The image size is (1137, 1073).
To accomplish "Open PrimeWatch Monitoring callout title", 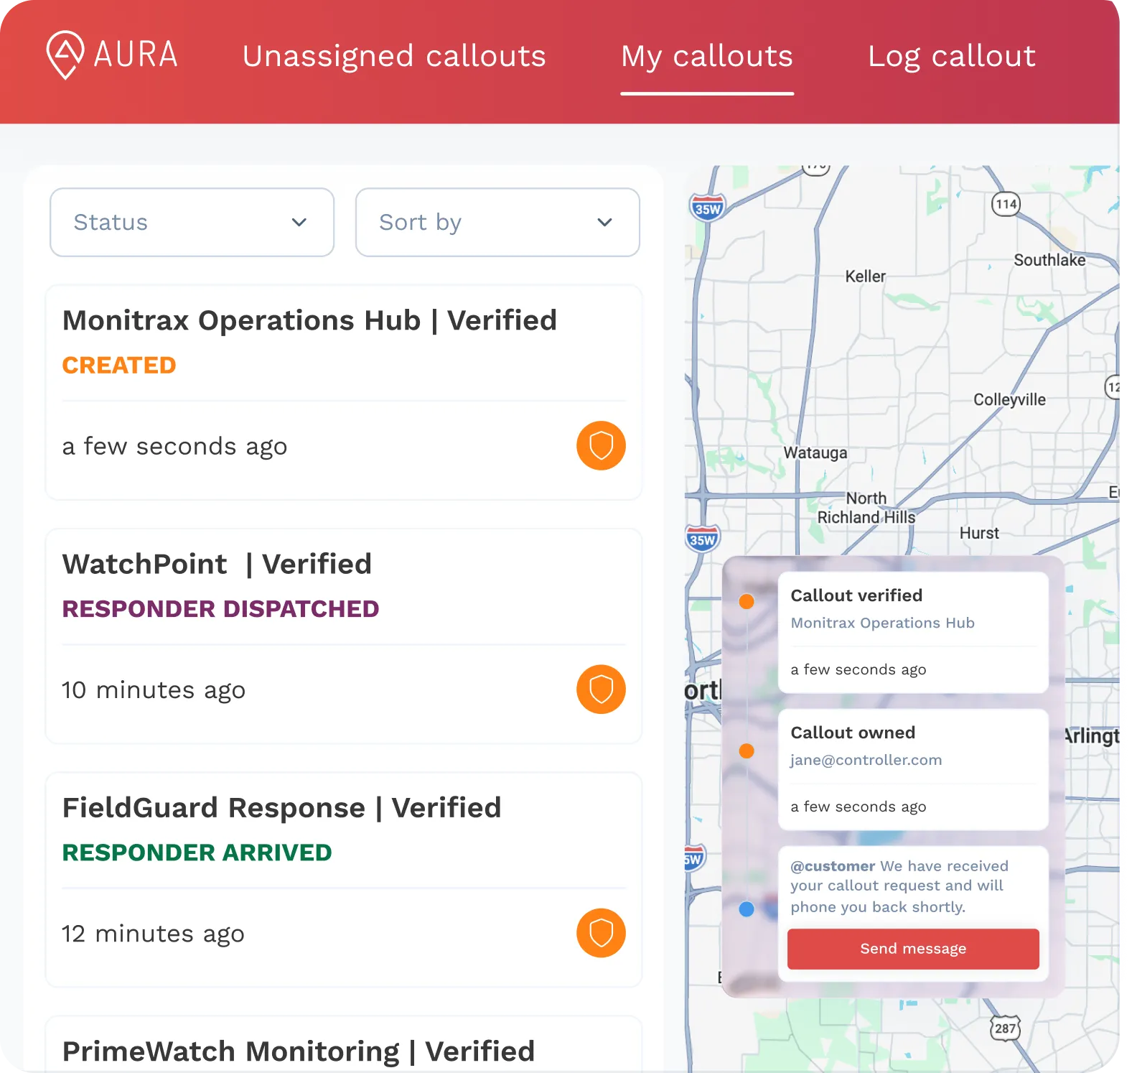I will (299, 1051).
